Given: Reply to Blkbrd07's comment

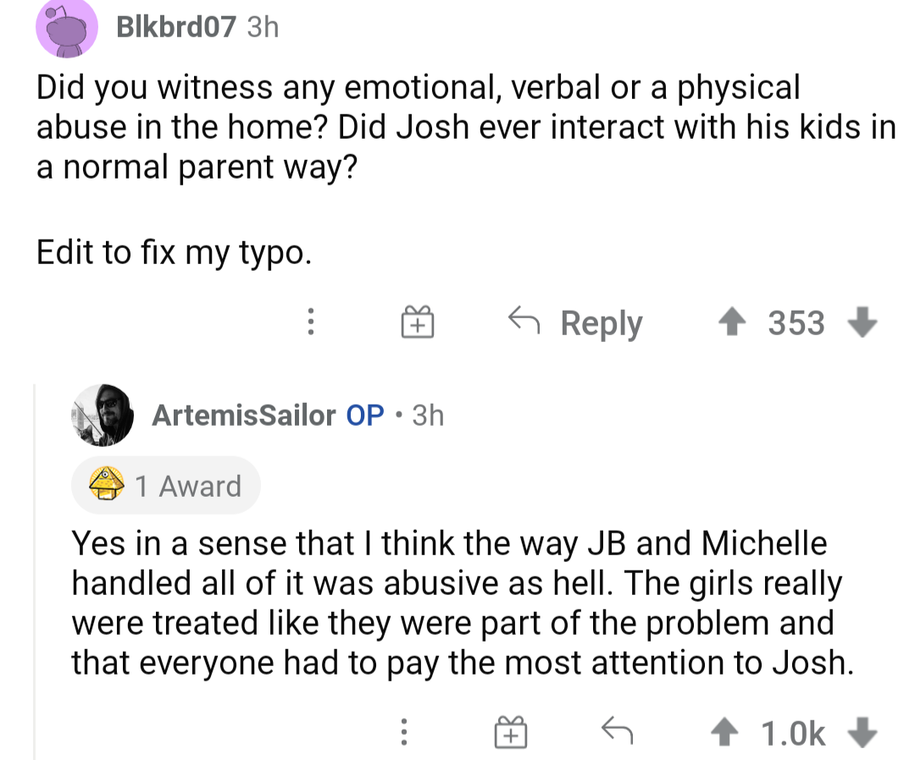Looking at the screenshot, I should coord(575,322).
